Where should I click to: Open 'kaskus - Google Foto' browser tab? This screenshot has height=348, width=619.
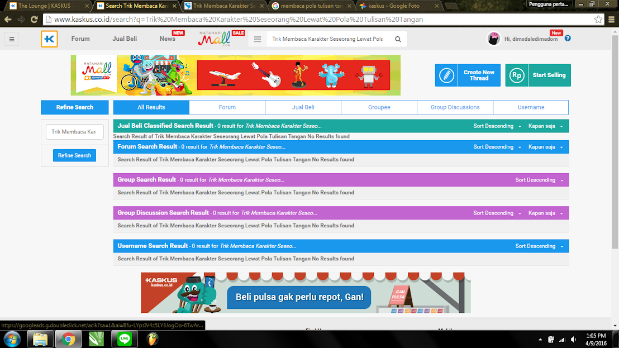point(399,6)
